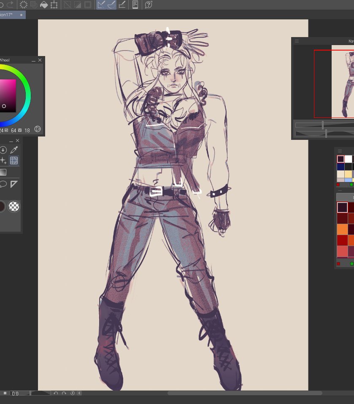The width and height of the screenshot is (354, 404).
Task: Click the Redo arrow in the command bar
Action: (x=10, y=4)
